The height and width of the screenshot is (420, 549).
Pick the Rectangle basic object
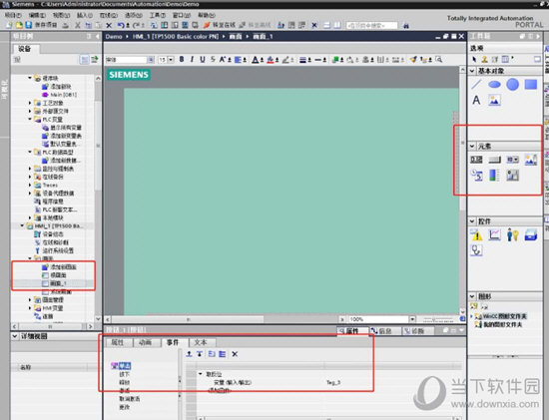[x=531, y=85]
